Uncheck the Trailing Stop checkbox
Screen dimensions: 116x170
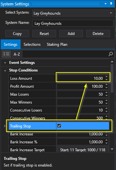click(59, 126)
